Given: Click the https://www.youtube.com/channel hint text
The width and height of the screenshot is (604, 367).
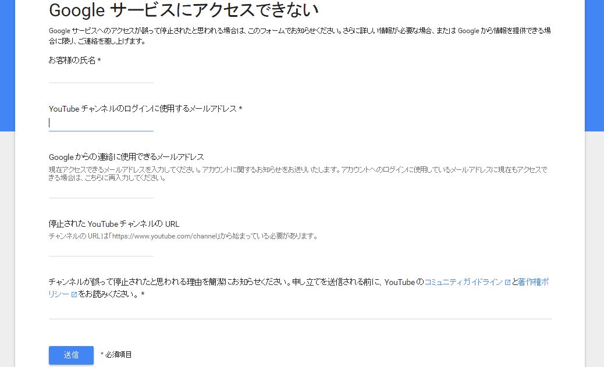Looking at the screenshot, I should click(165, 236).
